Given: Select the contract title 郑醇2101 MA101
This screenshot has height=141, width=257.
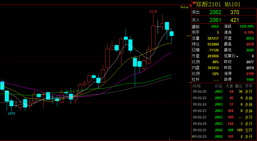Looking at the screenshot, I should coord(218,4).
